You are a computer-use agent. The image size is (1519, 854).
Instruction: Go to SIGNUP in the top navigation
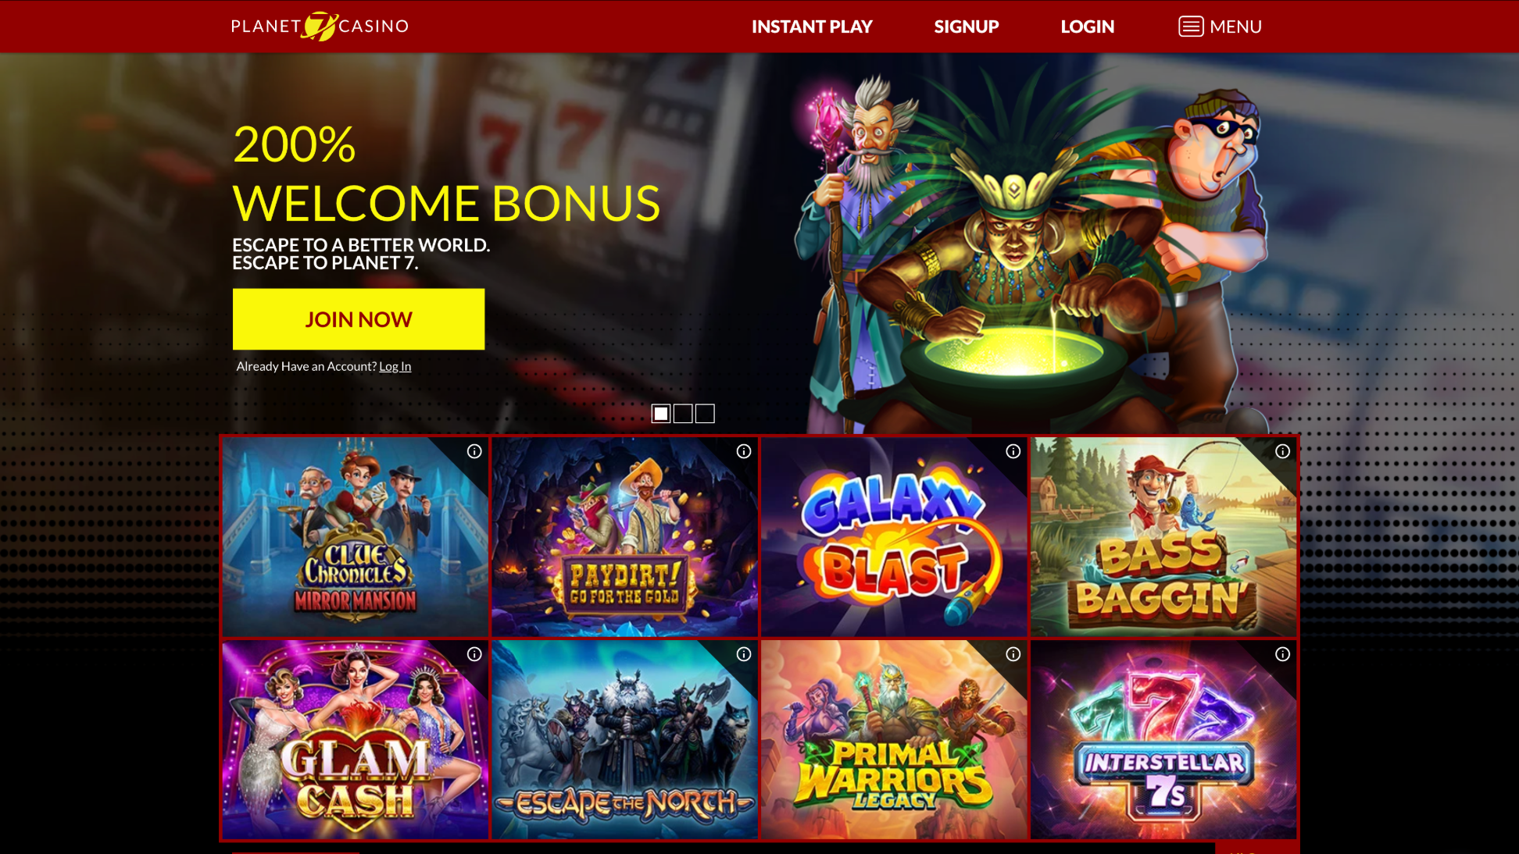967,27
